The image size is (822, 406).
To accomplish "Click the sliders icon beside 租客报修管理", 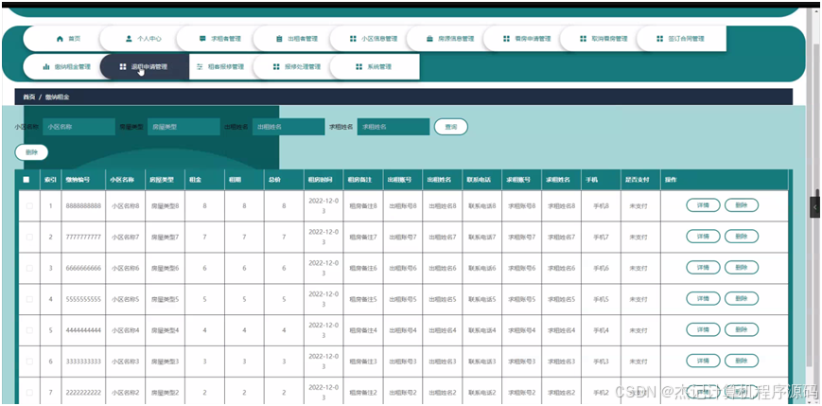I will 200,67.
